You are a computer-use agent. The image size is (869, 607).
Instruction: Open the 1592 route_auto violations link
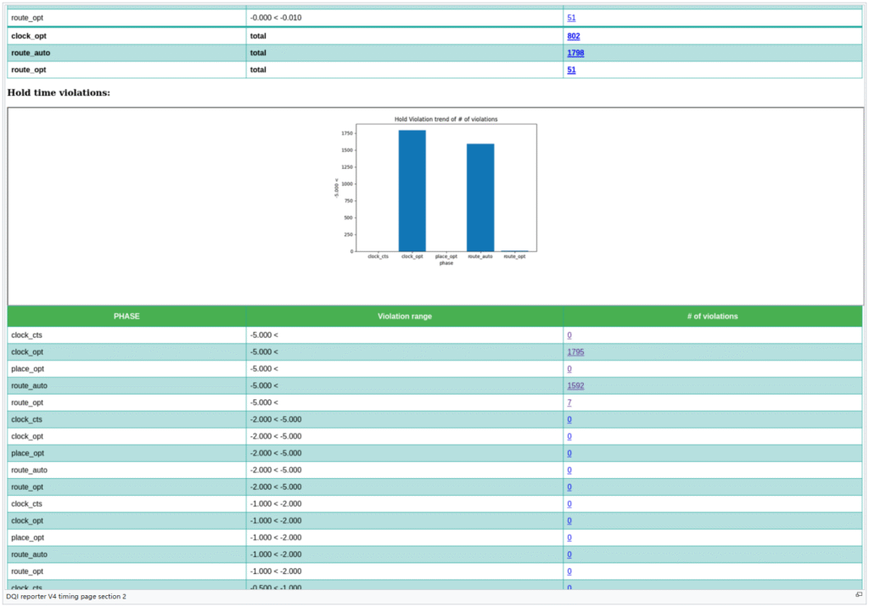coord(575,386)
